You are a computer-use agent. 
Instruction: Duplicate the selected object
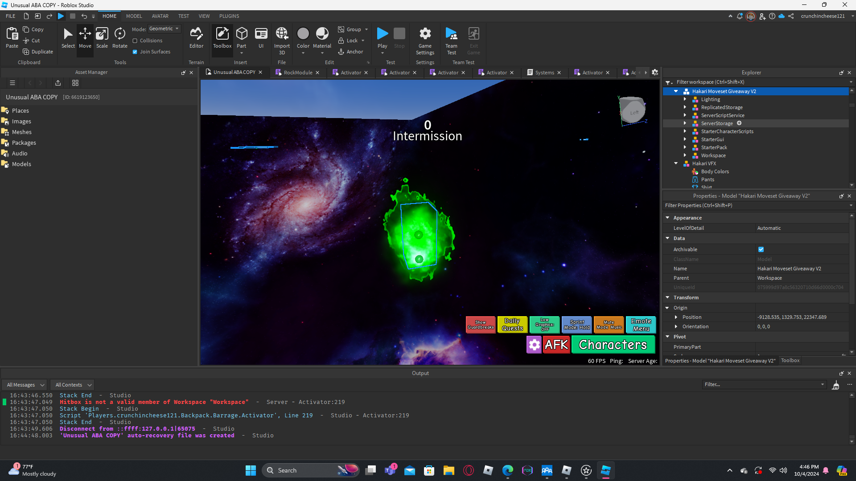(x=38, y=52)
